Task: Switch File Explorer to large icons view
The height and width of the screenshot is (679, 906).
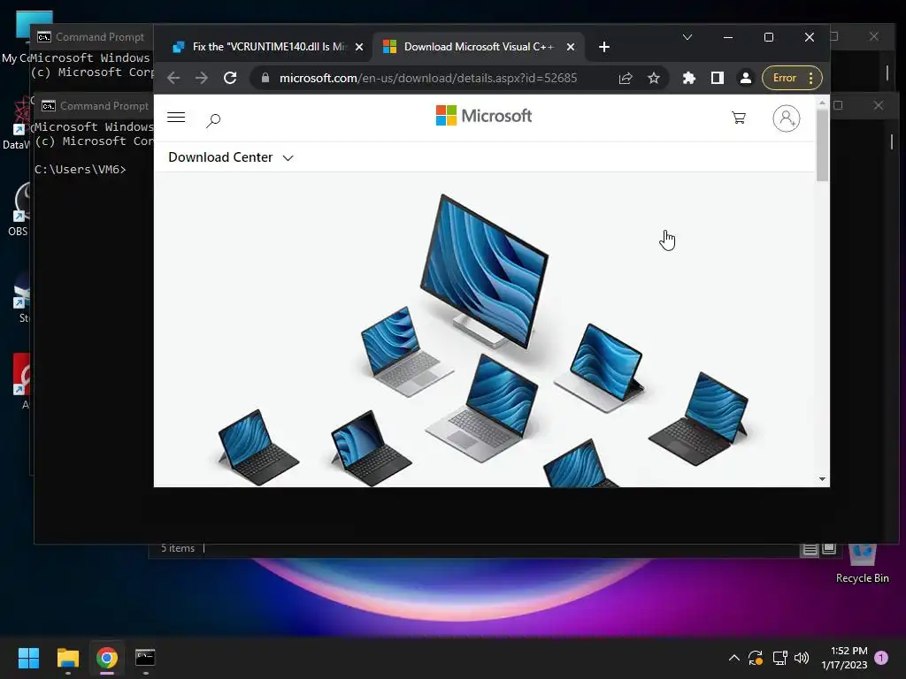Action: 829,549
